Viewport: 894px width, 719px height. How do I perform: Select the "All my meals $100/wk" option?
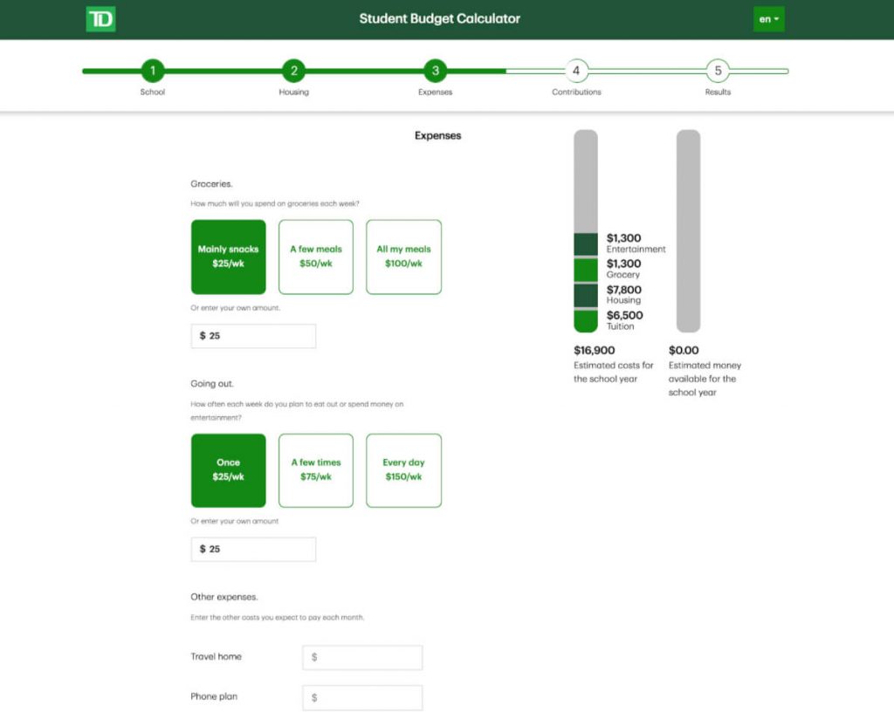403,257
